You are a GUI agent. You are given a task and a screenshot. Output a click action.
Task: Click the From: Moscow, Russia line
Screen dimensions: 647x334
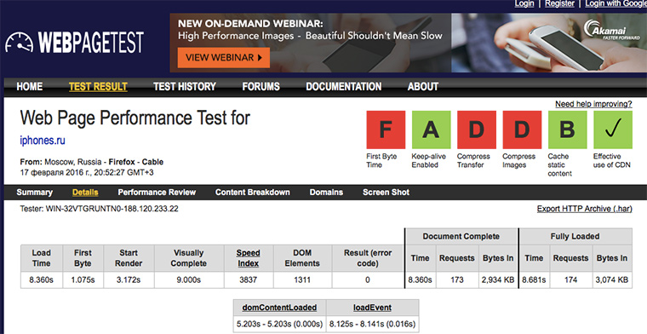click(92, 162)
